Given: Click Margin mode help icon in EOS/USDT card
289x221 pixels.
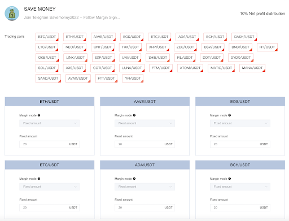Looking at the screenshot, I should pos(230,115).
